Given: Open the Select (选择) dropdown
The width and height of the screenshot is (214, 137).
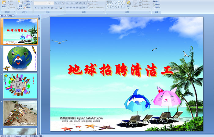Looking at the screenshot, I should (157, 7).
